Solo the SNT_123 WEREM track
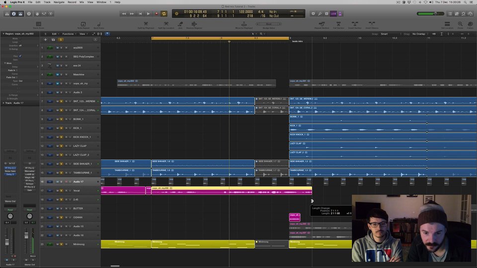477x268 pixels. coord(62,101)
